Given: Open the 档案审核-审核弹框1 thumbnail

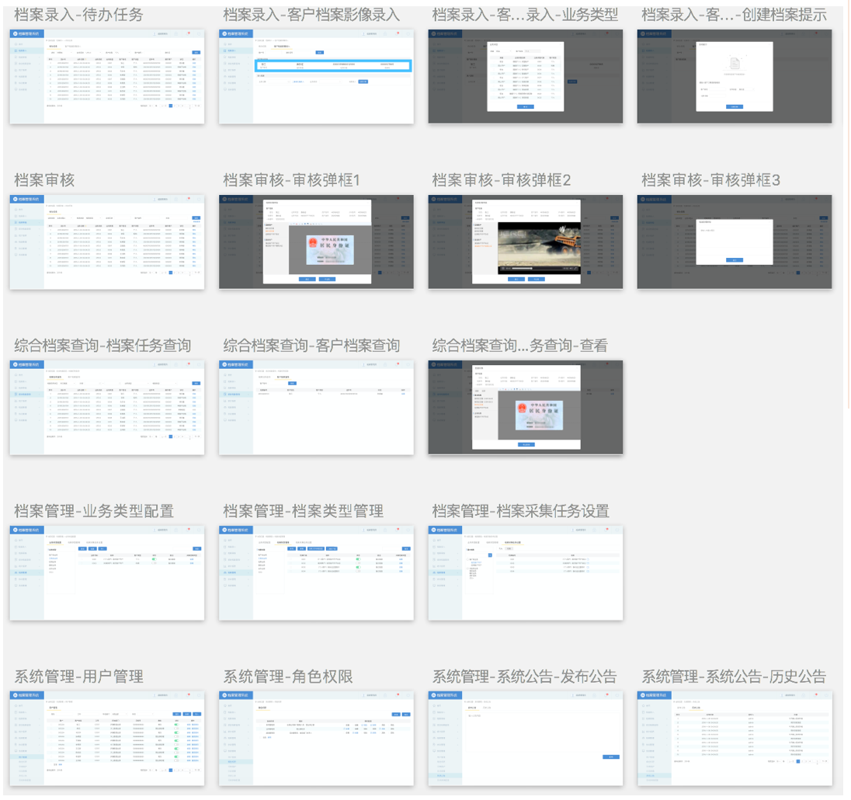Looking at the screenshot, I should 316,242.
